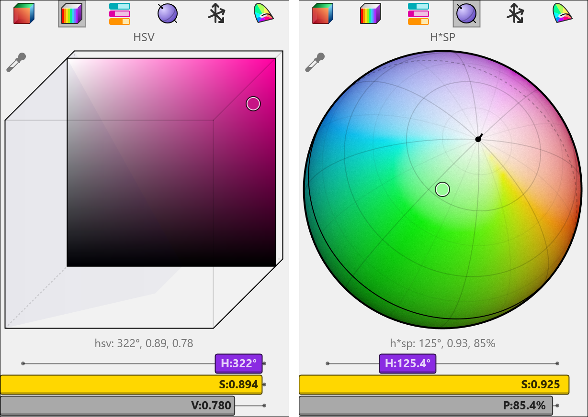Click the H:125.4° hue slider handle
The image size is (588, 417).
coord(407,363)
